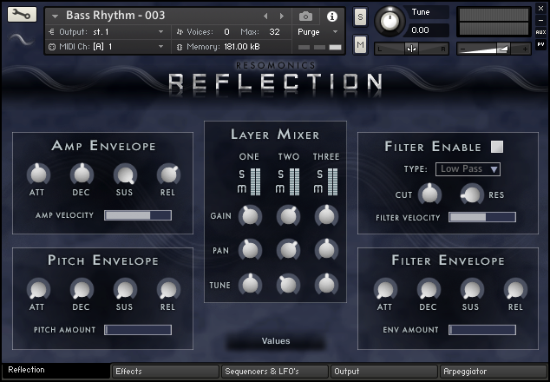Click the Layer ONE TUNE knob
550x382 pixels.
[250, 285]
